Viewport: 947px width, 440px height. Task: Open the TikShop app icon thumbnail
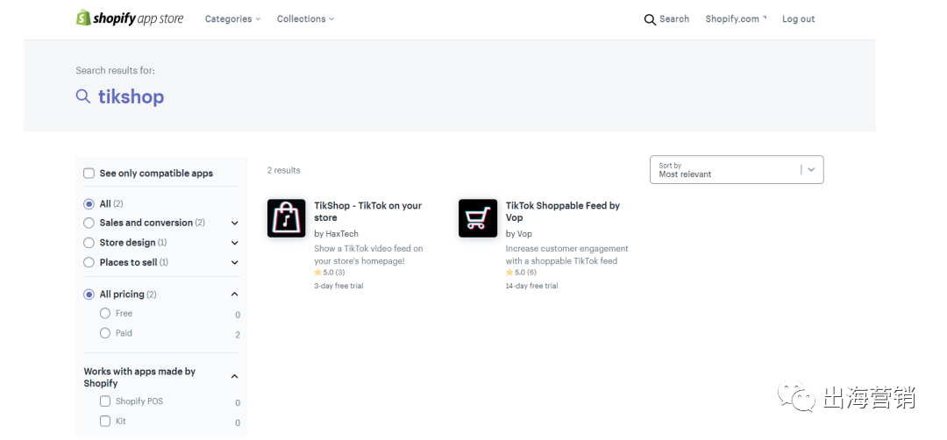tap(286, 218)
